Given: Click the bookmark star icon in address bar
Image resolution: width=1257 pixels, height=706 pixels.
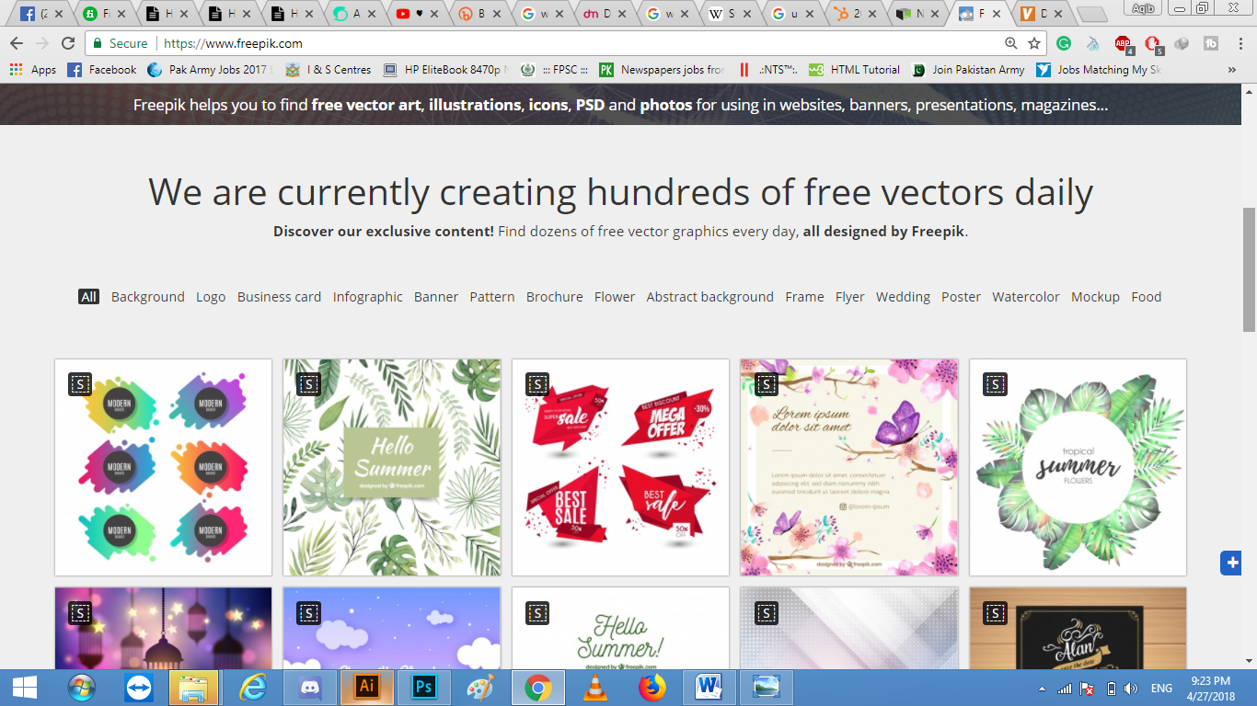Looking at the screenshot, I should 1034,43.
